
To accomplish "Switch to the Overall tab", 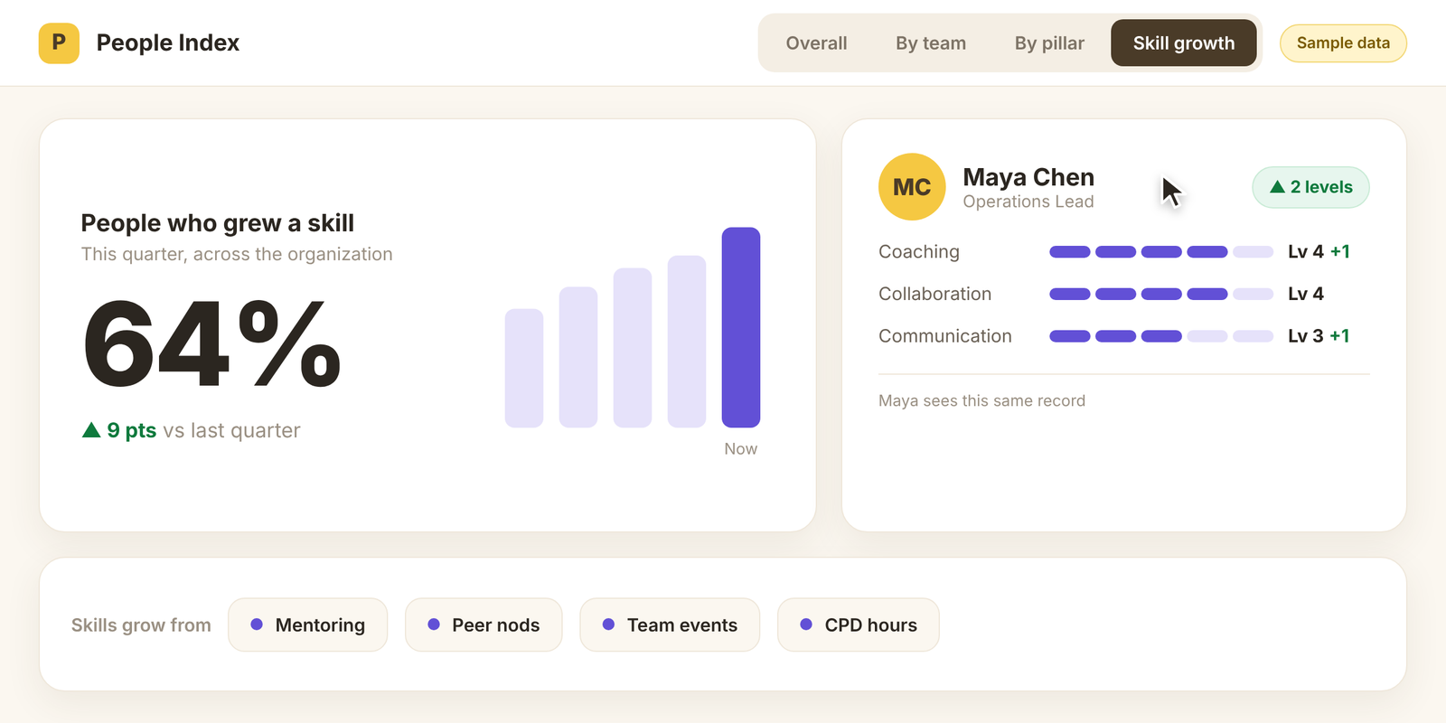I will click(816, 43).
